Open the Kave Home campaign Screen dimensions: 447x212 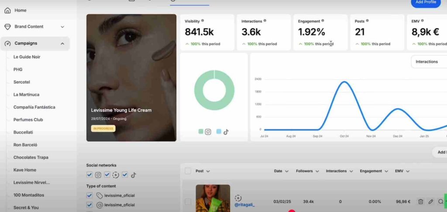coord(24,170)
